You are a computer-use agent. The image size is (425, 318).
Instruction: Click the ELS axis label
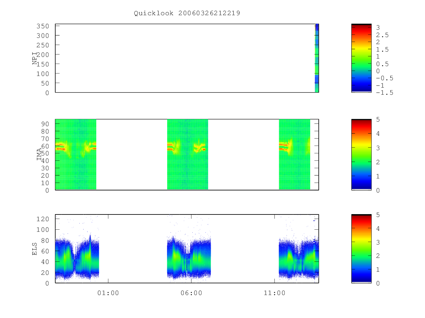click(35, 249)
